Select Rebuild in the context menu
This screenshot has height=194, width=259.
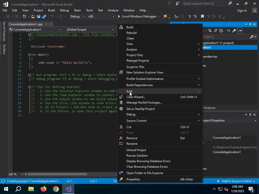tap(160, 33)
